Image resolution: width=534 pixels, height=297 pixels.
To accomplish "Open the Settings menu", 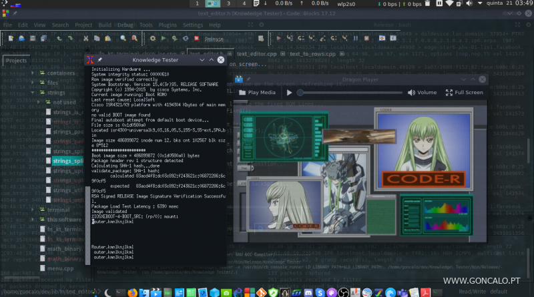I will pyautogui.click(x=193, y=25).
